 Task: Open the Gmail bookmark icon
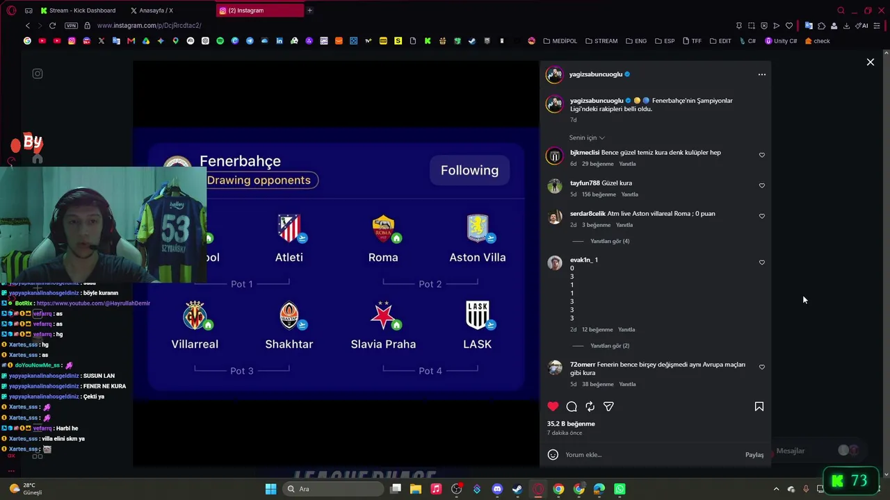pos(131,41)
